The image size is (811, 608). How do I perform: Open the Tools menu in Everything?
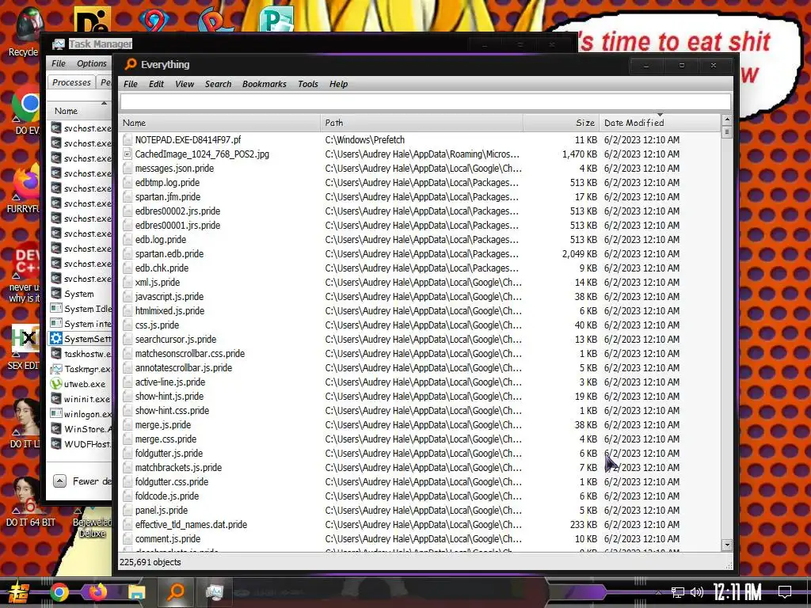308,84
